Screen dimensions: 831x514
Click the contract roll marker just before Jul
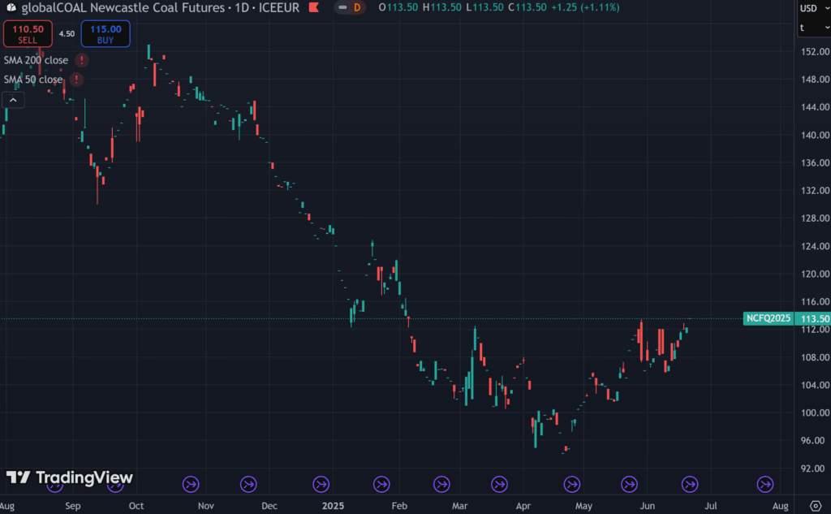(x=690, y=484)
